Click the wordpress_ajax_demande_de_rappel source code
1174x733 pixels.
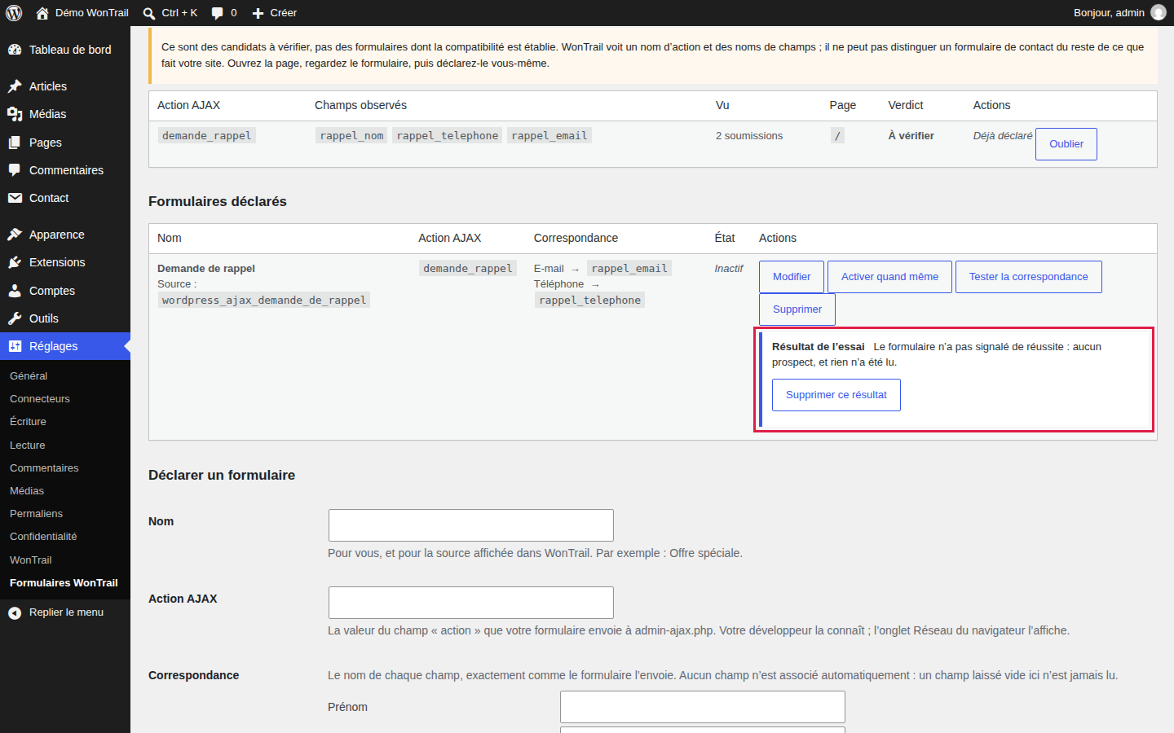(264, 301)
